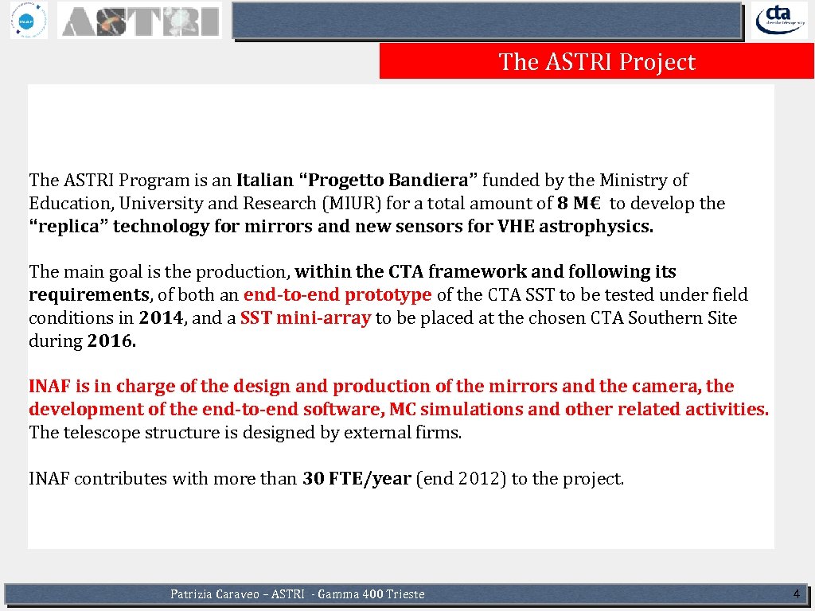
Task: Click the INAF circular logo
Action: 29,20
